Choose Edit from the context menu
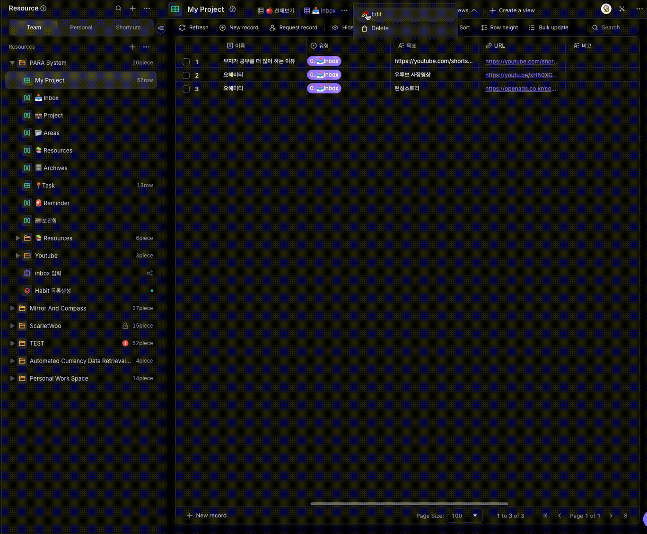This screenshot has width=647, height=534. 376,14
